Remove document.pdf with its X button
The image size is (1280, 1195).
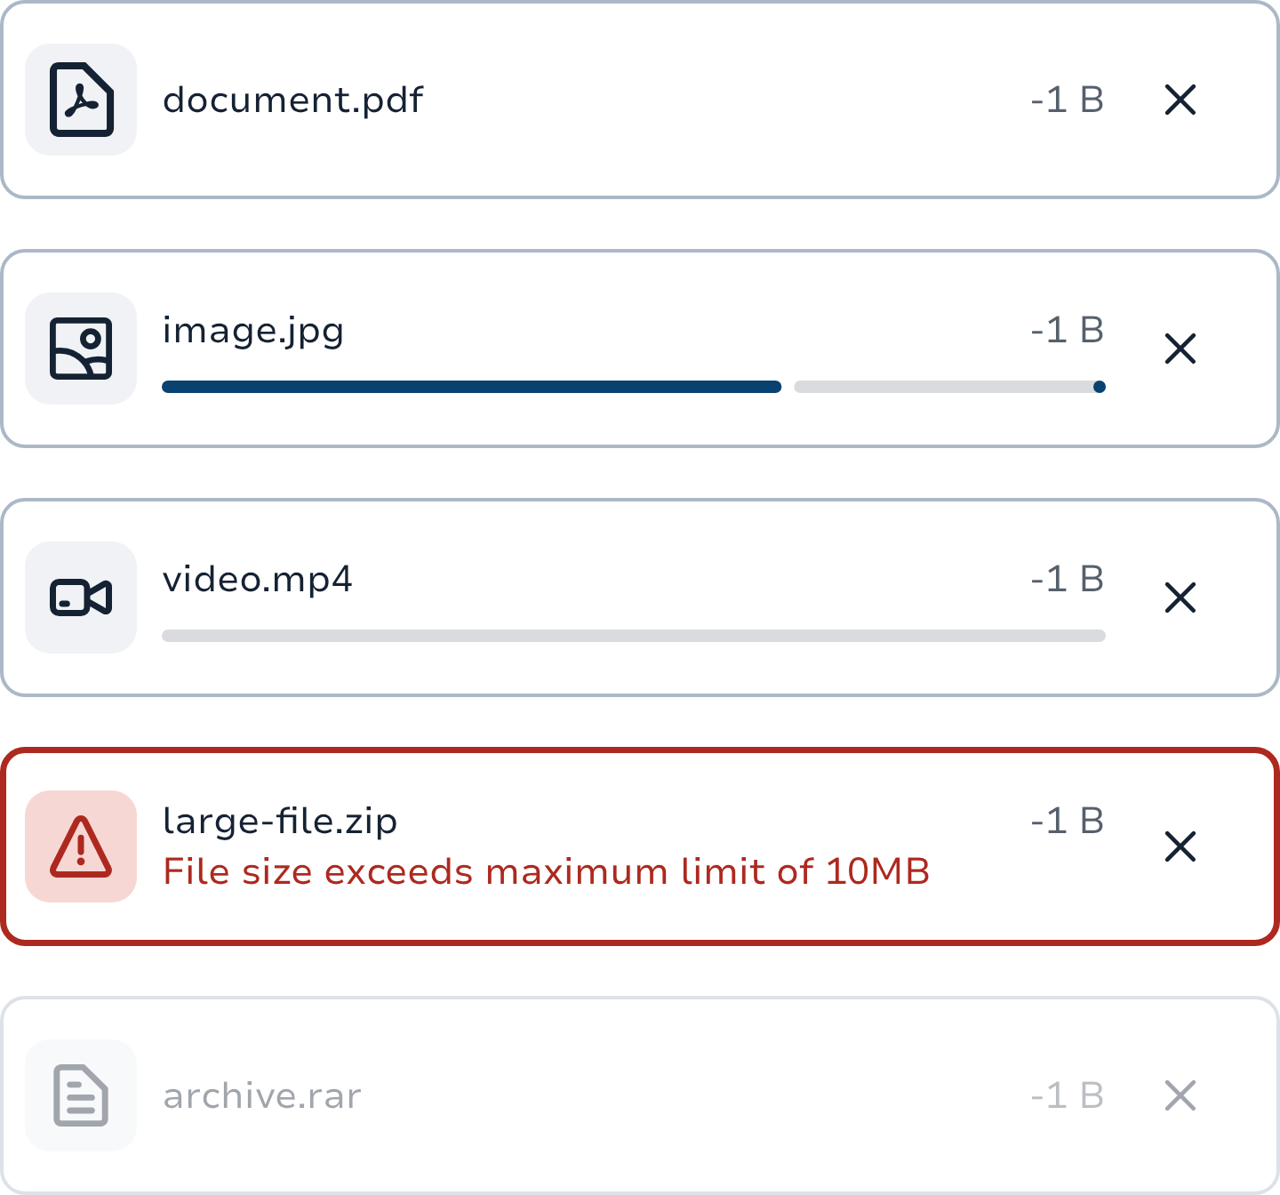pyautogui.click(x=1180, y=100)
